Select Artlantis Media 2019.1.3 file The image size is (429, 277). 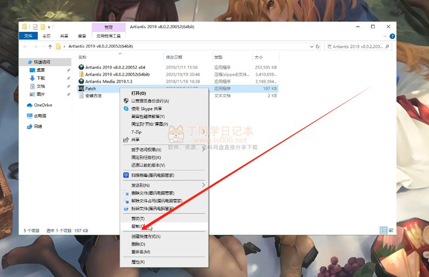109,81
